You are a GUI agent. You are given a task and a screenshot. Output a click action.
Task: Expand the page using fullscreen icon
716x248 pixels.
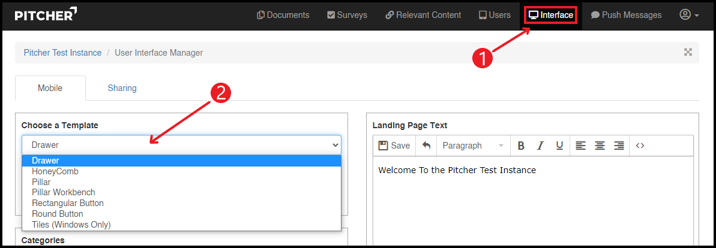tap(688, 52)
